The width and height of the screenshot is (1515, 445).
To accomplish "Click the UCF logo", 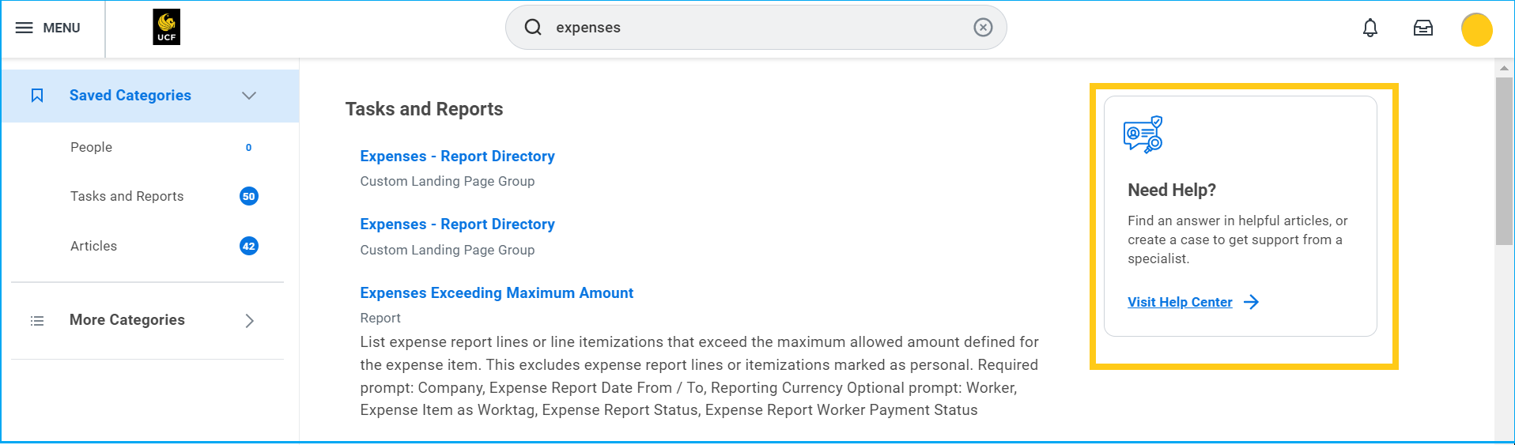I will point(166,27).
